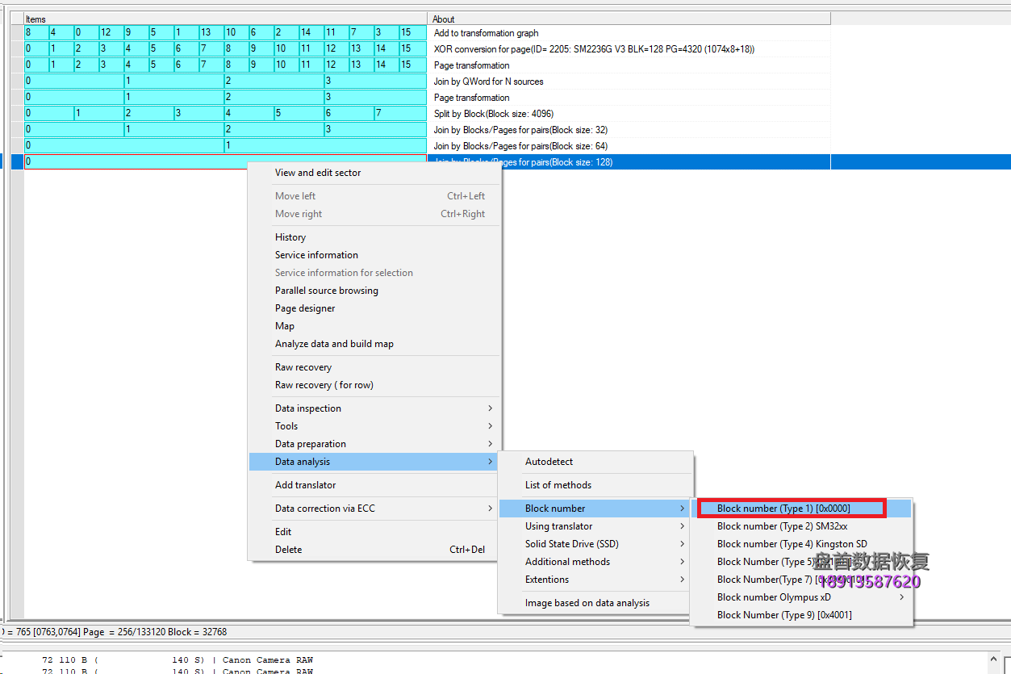Viewport: 1011px width, 674px height.
Task: Expand the Data inspection submenu
Action: [x=374, y=408]
